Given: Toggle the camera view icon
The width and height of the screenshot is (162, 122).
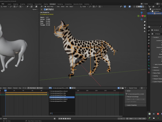Looking at the screenshot, I should (x=144, y=28).
